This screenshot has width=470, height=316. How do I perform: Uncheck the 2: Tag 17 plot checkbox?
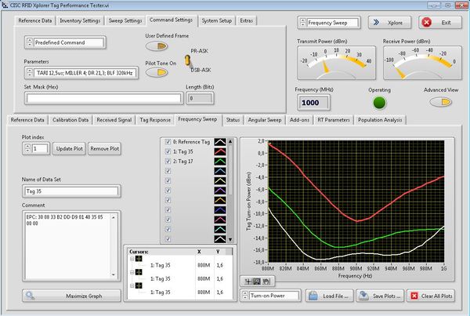pos(167,161)
